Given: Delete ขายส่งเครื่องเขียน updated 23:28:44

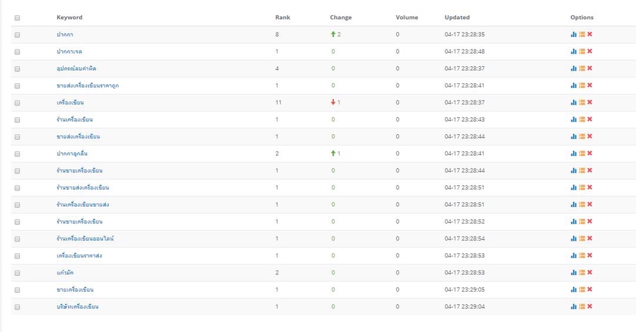Looking at the screenshot, I should coord(590,136).
